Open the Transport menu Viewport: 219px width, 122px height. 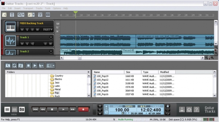tap(28, 8)
